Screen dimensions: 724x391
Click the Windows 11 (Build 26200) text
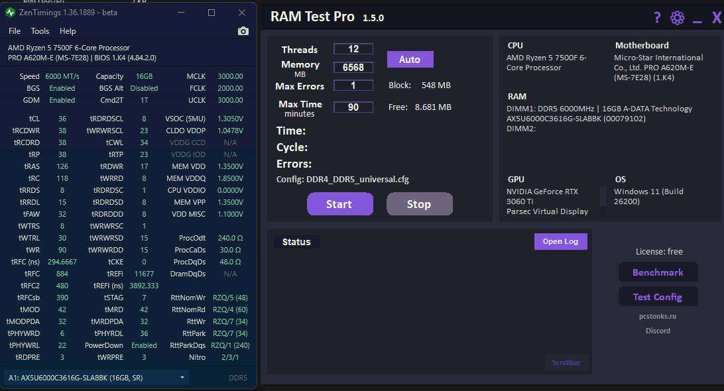coord(648,196)
